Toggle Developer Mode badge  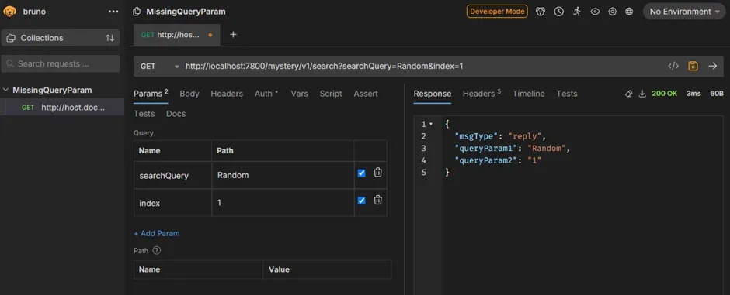pyautogui.click(x=497, y=12)
